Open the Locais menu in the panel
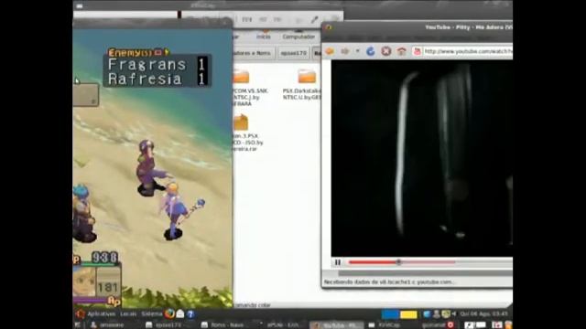Image resolution: width=586 pixels, height=329 pixels. click(128, 314)
